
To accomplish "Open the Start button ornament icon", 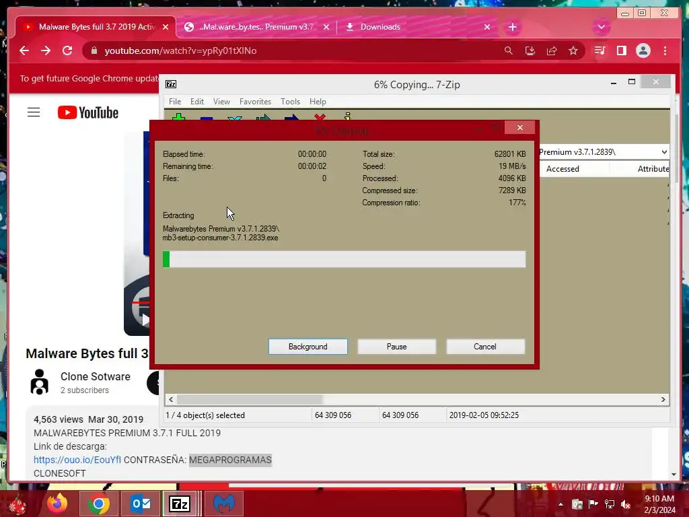I will click(17, 505).
